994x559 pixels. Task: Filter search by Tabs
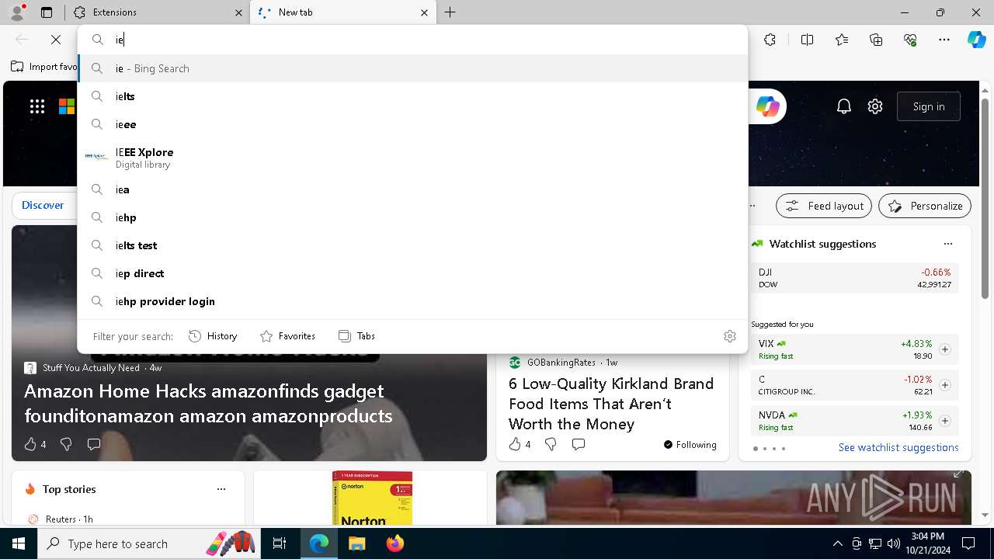tap(356, 336)
